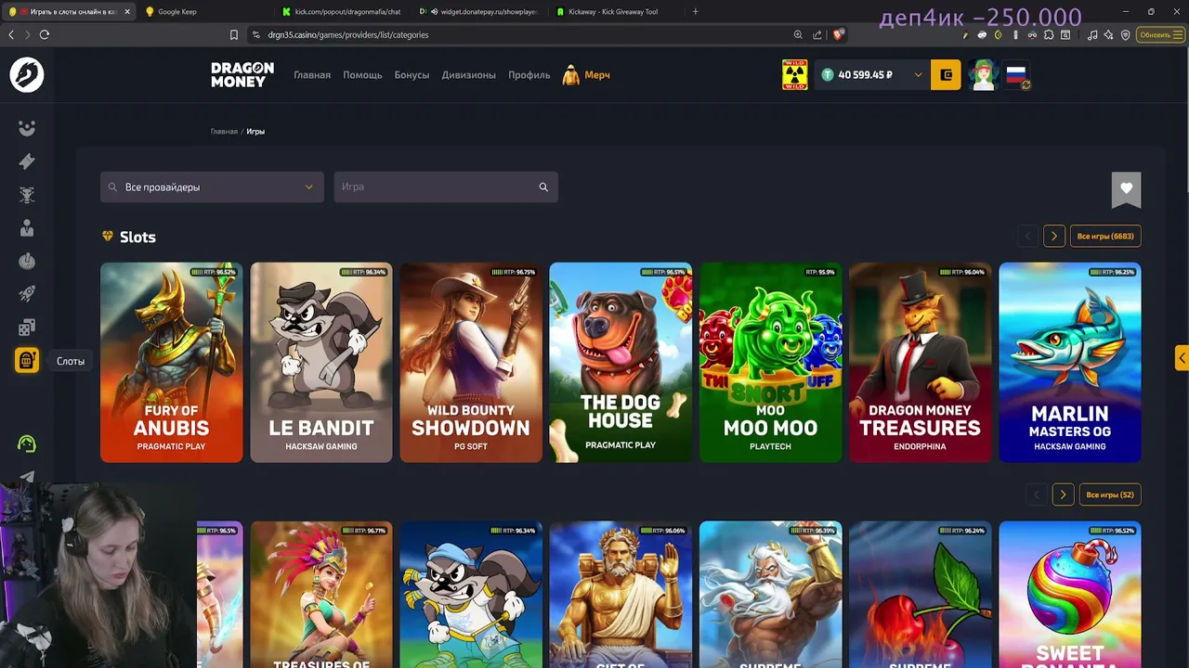Advance the second game row right arrow
This screenshot has height=668, width=1189.
1063,495
